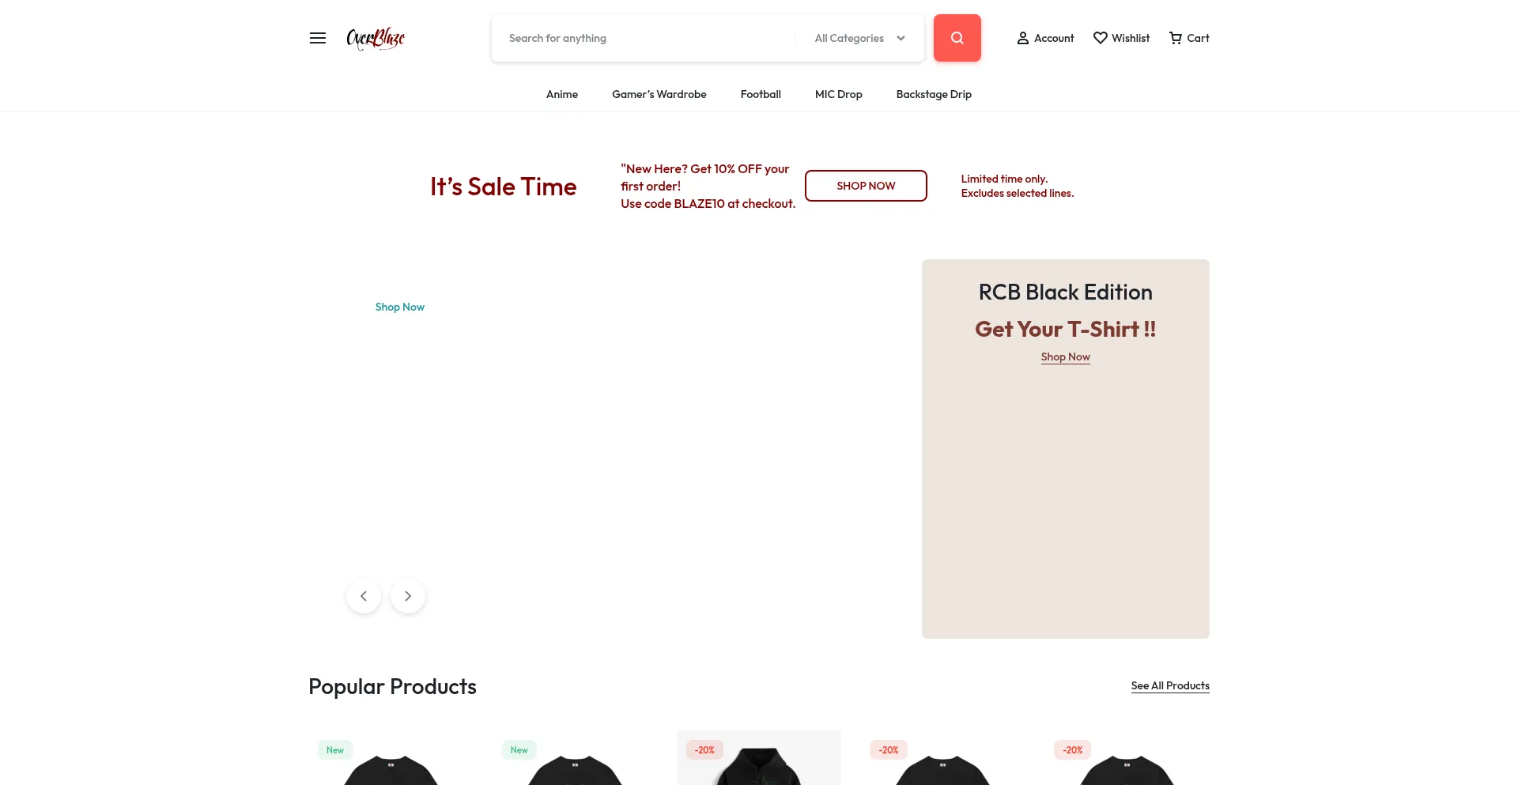Open the hamburger menu icon
Image resolution: width=1518 pixels, height=785 pixels.
(x=318, y=38)
